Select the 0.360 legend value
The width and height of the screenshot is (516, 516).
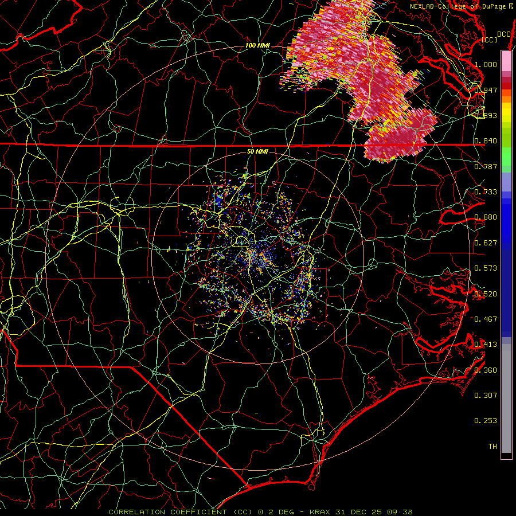click(x=486, y=370)
